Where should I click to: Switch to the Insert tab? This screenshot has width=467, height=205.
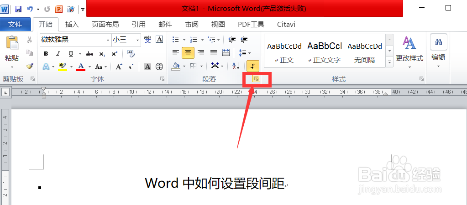(72, 24)
